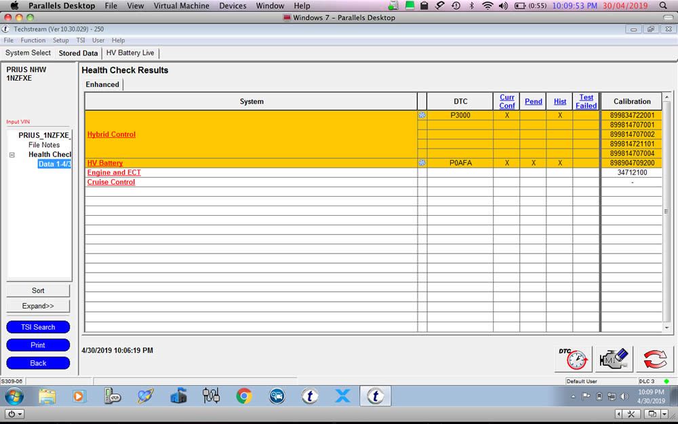Open the Mac volume control
678x424 pixels.
coord(503,5)
